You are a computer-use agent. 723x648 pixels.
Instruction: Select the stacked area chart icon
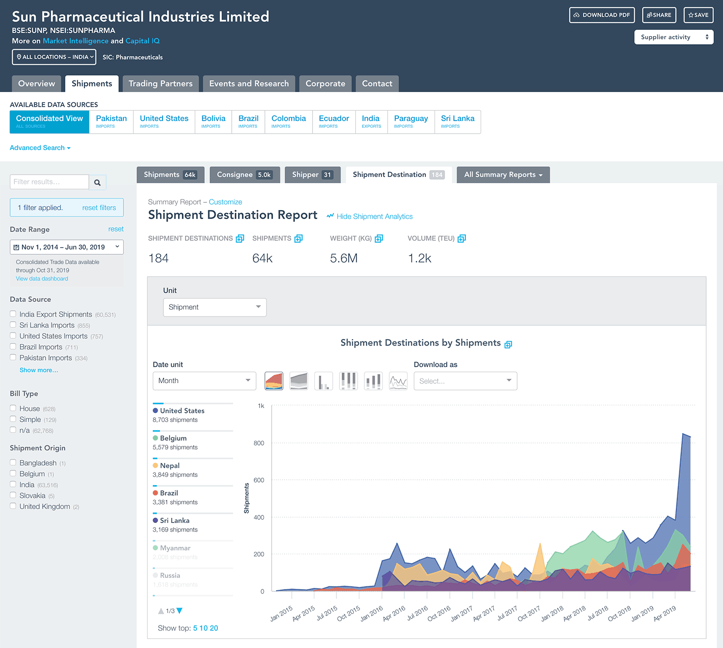(x=274, y=381)
